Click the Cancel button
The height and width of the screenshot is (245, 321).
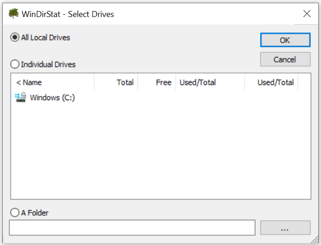pyautogui.click(x=285, y=60)
